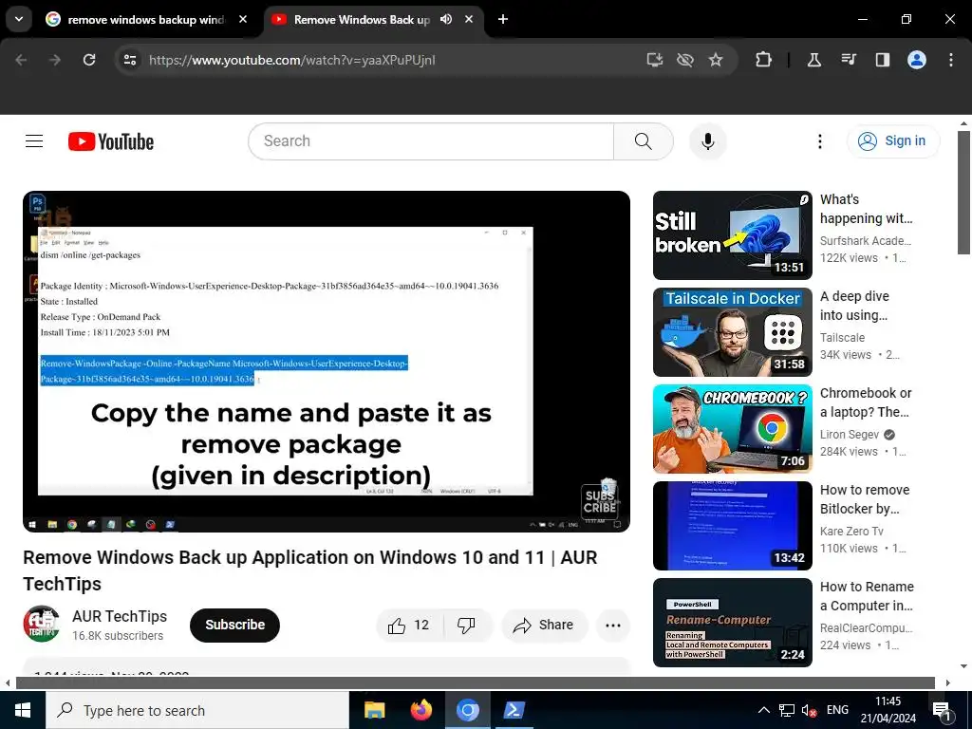Screen dimensions: 972x729
Task: Share this video
Action: coord(543,626)
